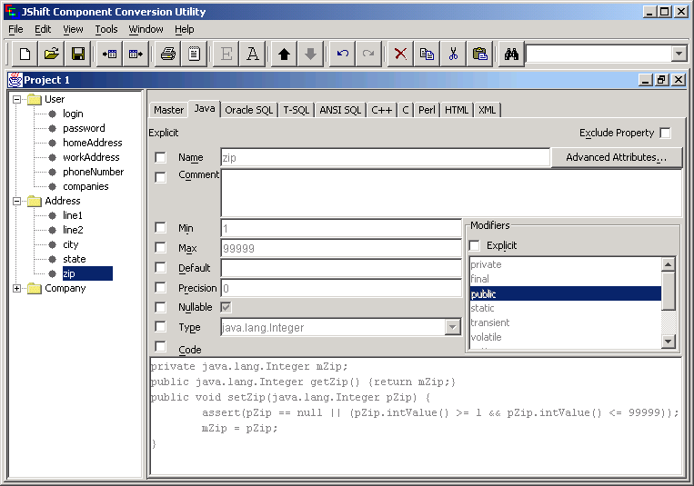Delete selection with the red X icon
The height and width of the screenshot is (486, 694).
[x=400, y=54]
